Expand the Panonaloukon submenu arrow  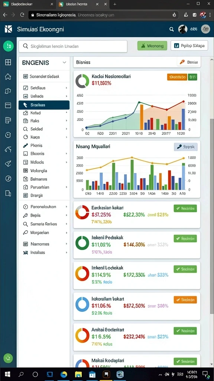click(x=66, y=207)
